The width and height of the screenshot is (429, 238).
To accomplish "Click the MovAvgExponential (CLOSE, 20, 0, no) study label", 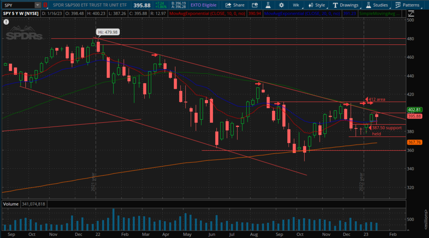I will coord(302,14).
